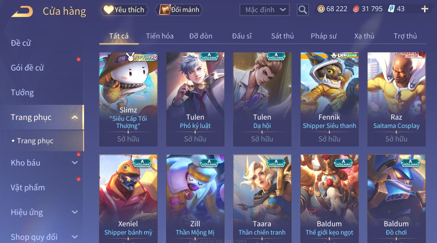Viewport: 437px width, 243px height.
Task: Tap the plus icon to add currency
Action: (425, 9)
